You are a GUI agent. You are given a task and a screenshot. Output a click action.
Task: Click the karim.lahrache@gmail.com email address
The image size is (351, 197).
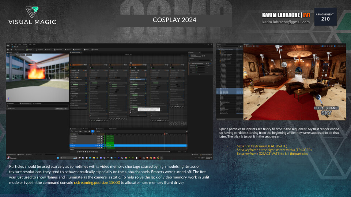[286, 22]
